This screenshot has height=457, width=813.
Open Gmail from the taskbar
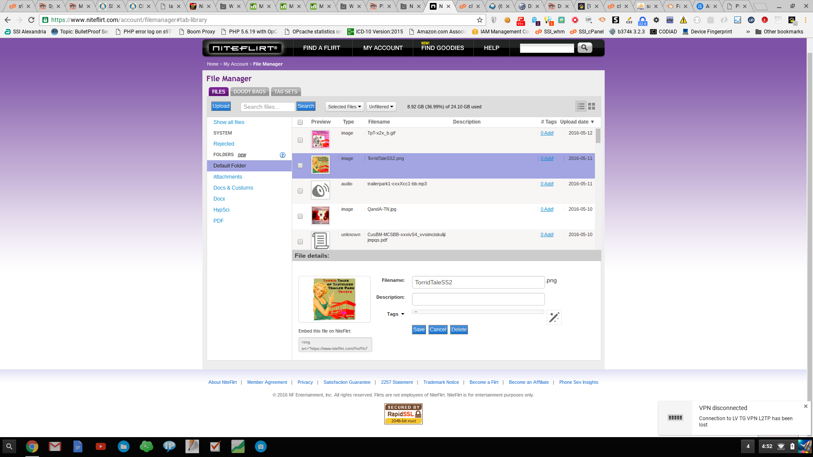point(55,446)
